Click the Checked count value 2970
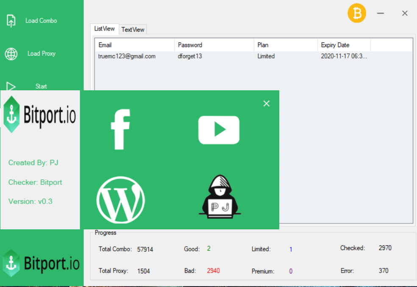 pyautogui.click(x=385, y=248)
